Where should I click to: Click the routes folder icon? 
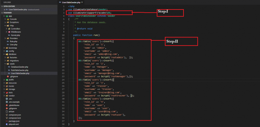tap(7, 86)
